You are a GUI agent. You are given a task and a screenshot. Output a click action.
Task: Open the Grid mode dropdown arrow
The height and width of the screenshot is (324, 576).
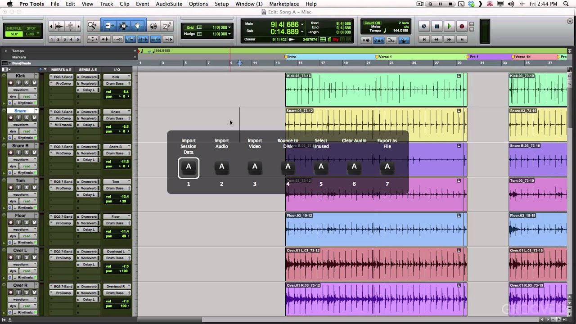[38, 33]
